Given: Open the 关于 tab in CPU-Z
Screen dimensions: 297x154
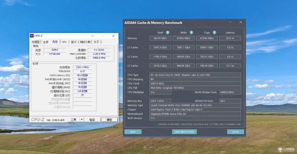Looking at the screenshot, I should tap(97, 42).
